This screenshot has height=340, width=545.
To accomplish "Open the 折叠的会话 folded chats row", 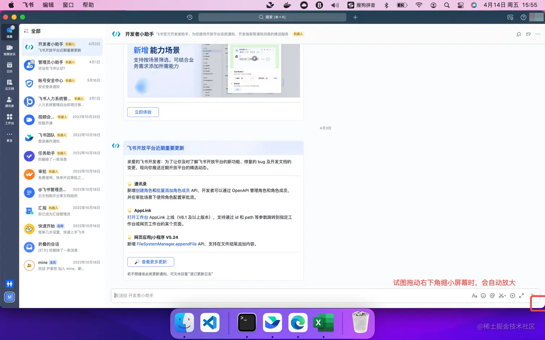I will 62,247.
